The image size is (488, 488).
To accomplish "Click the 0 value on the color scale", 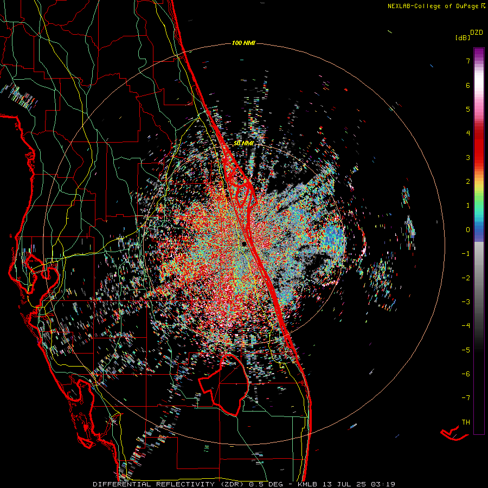I will click(x=468, y=230).
